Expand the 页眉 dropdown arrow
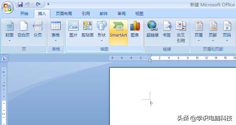This screenshot has height=125, width=236. click(x=199, y=41)
